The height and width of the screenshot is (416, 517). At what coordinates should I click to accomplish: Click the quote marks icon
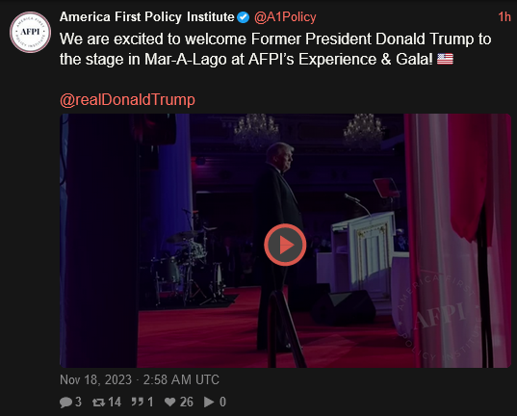point(137,402)
